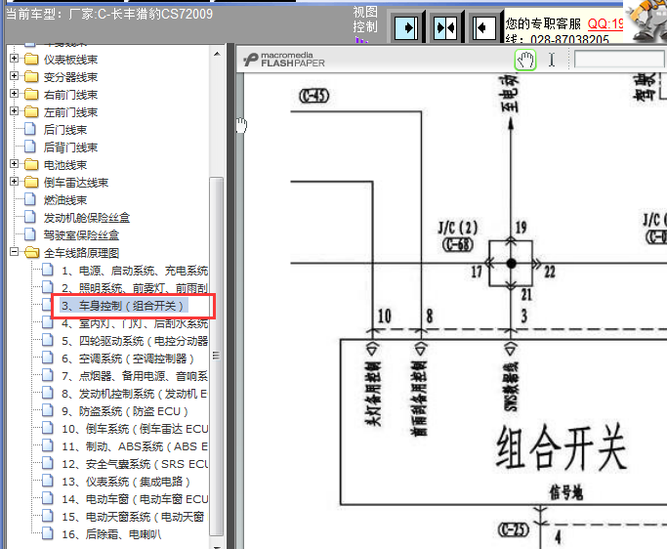Open 后背门线束 tree item
The width and height of the screenshot is (667, 549).
[x=70, y=148]
